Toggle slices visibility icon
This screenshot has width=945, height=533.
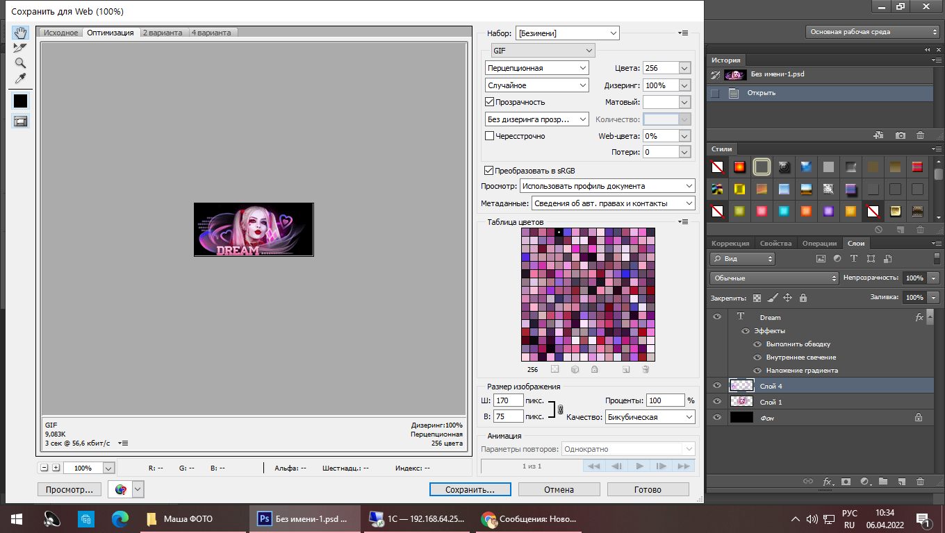coord(20,121)
